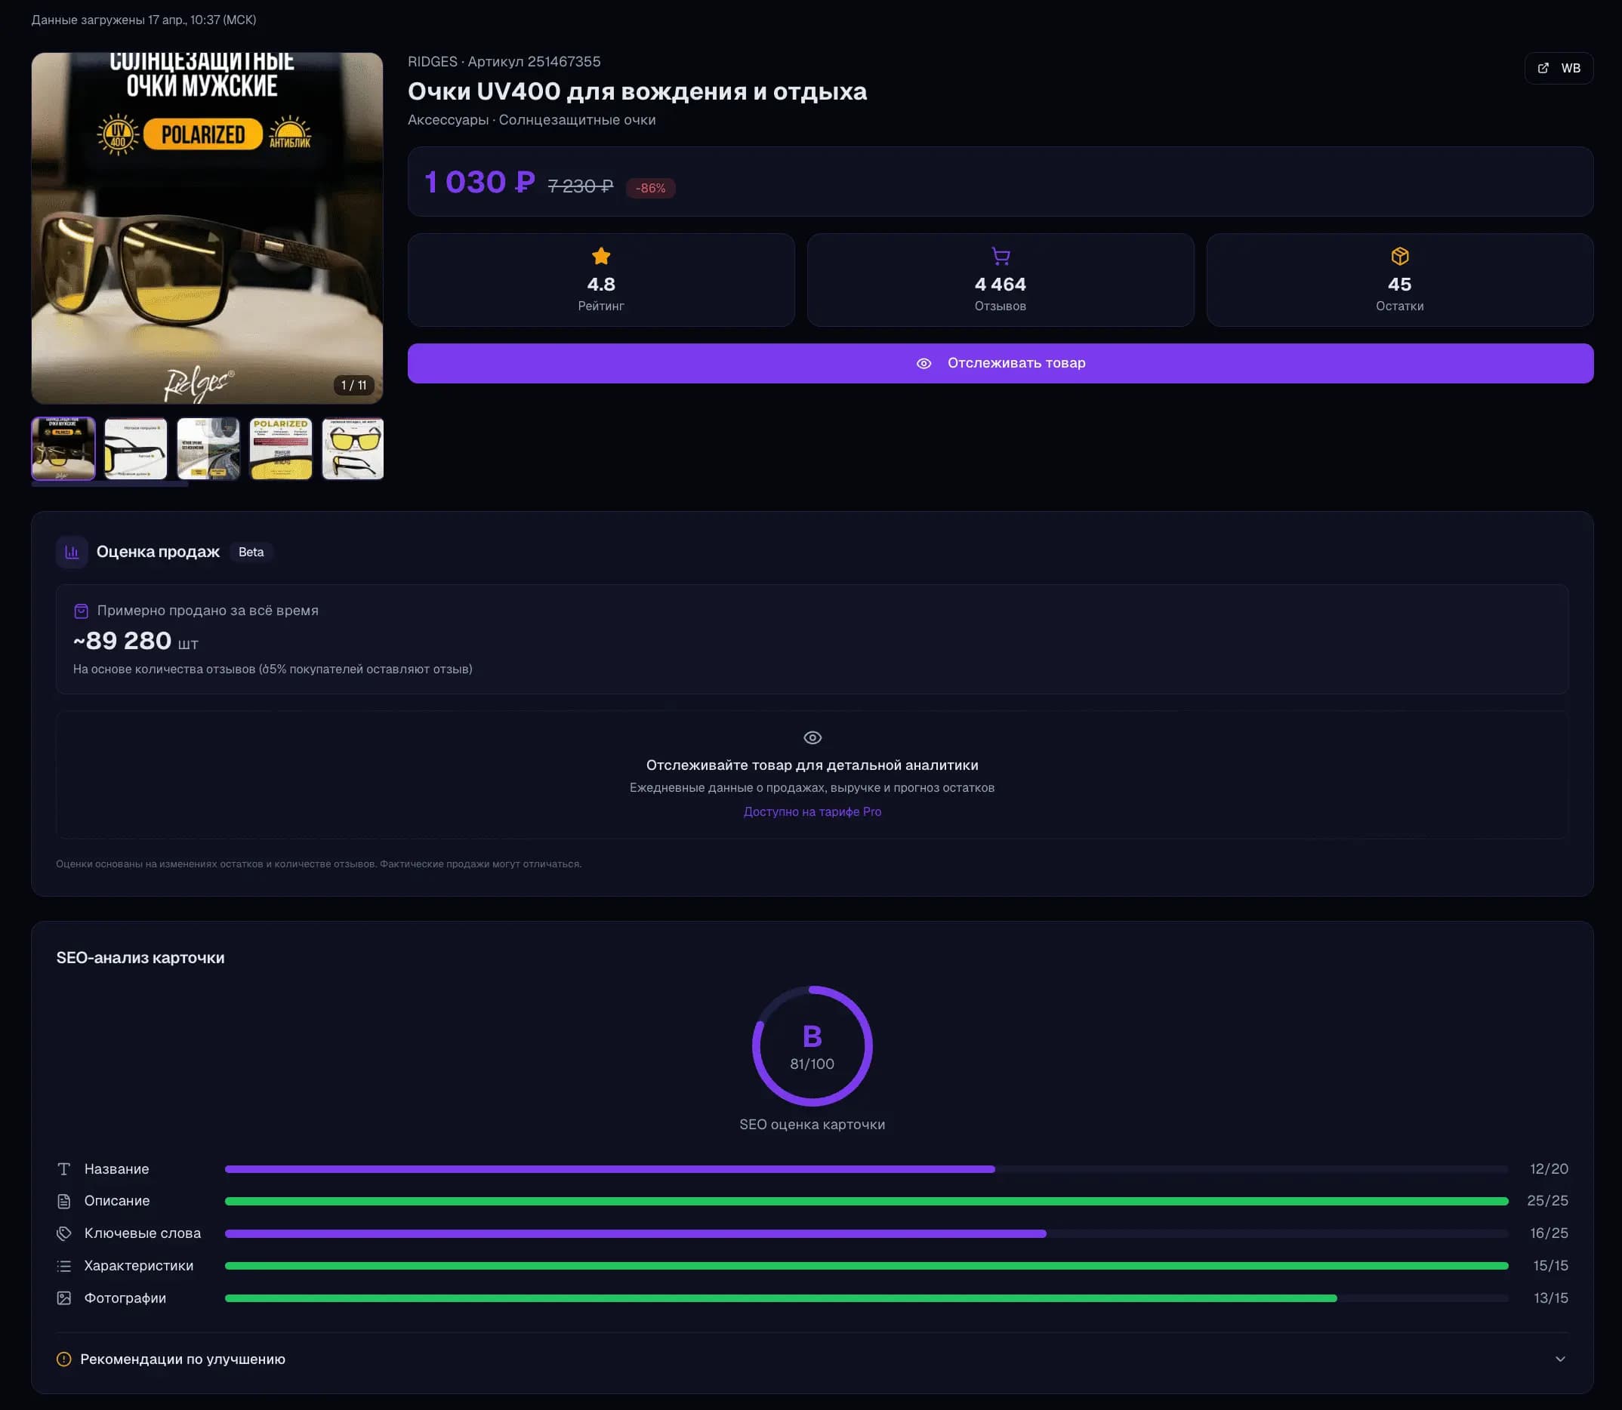Click the shopping bag icon near Примерно продано
The height and width of the screenshot is (1410, 1622).
point(81,610)
